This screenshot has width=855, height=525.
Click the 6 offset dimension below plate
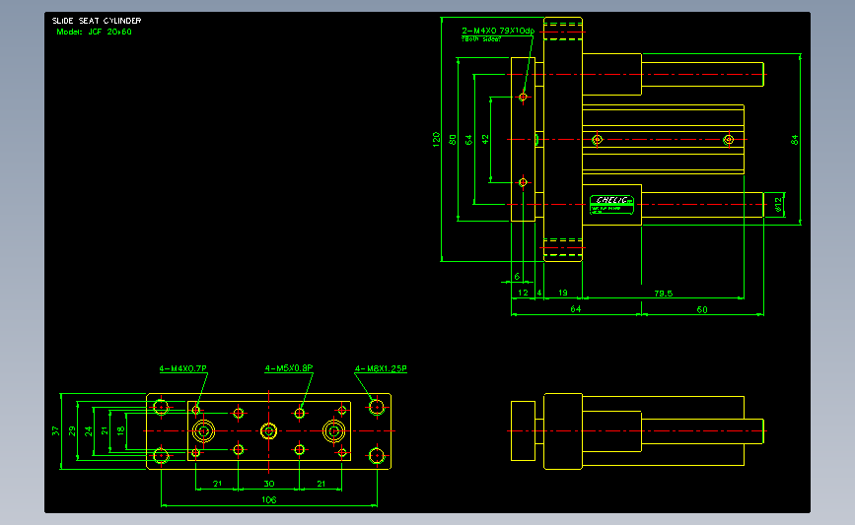517,276
